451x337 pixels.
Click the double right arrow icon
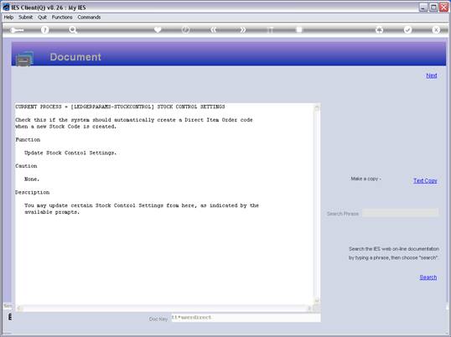coord(242,29)
